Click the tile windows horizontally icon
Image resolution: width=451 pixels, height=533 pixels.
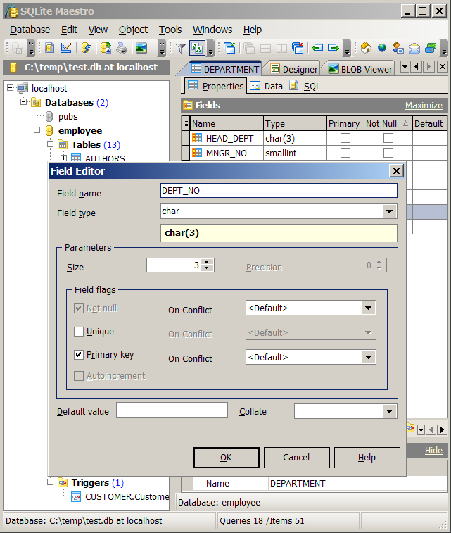pyautogui.click(x=265, y=49)
